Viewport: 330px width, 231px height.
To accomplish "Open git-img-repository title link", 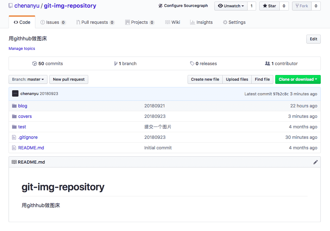I will pos(70,6).
